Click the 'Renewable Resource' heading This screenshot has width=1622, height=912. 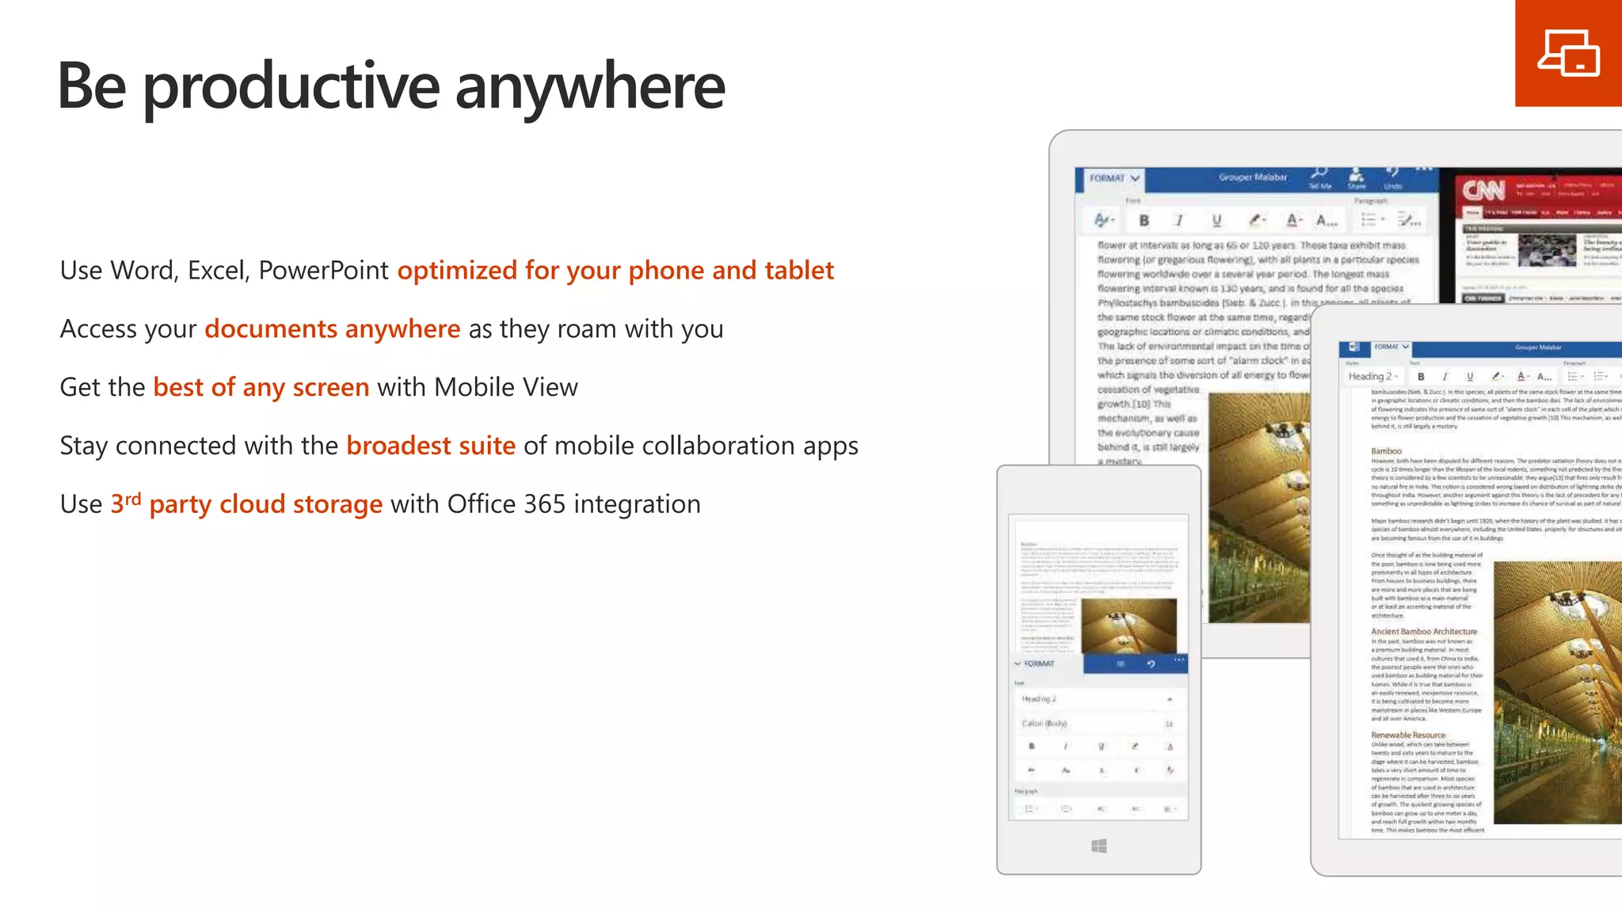(1408, 735)
